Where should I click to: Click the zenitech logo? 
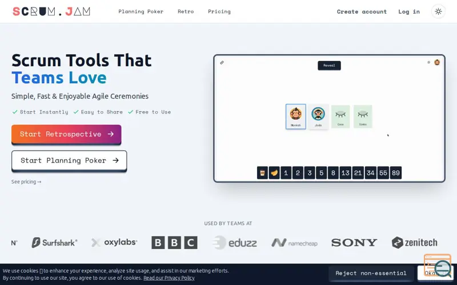coord(415,243)
